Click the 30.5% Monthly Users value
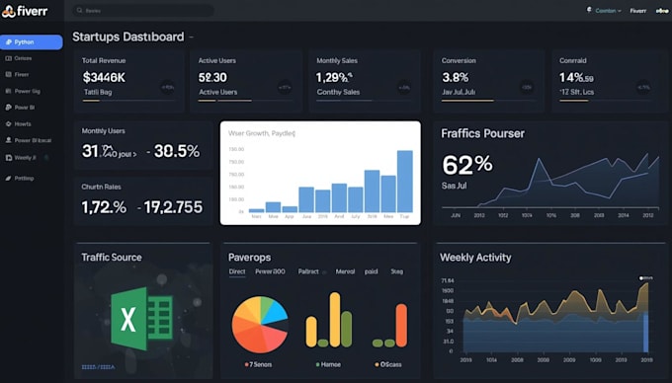This screenshot has height=383, width=672. [177, 151]
